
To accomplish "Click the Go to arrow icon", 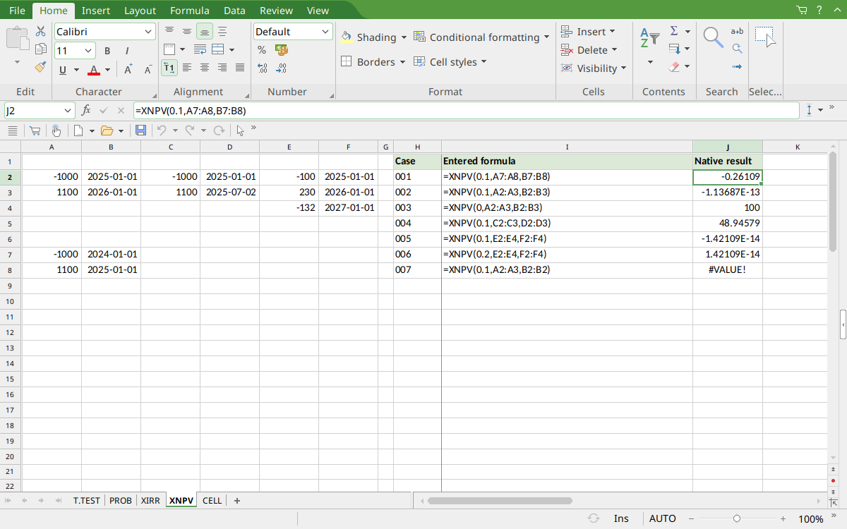I will tap(737, 67).
